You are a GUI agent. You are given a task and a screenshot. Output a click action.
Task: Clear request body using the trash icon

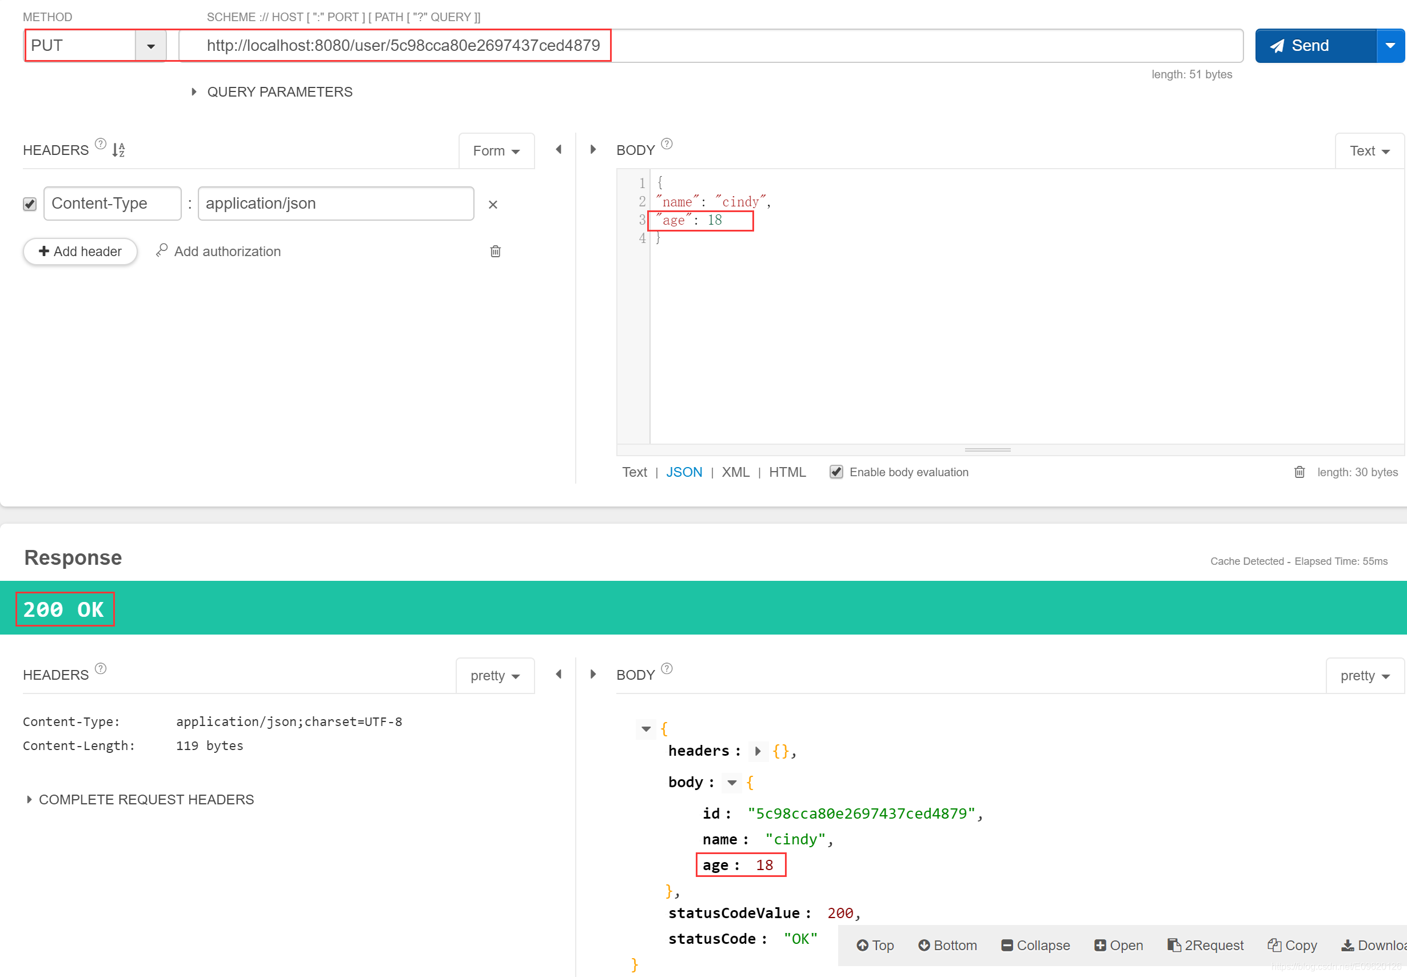pos(1300,472)
